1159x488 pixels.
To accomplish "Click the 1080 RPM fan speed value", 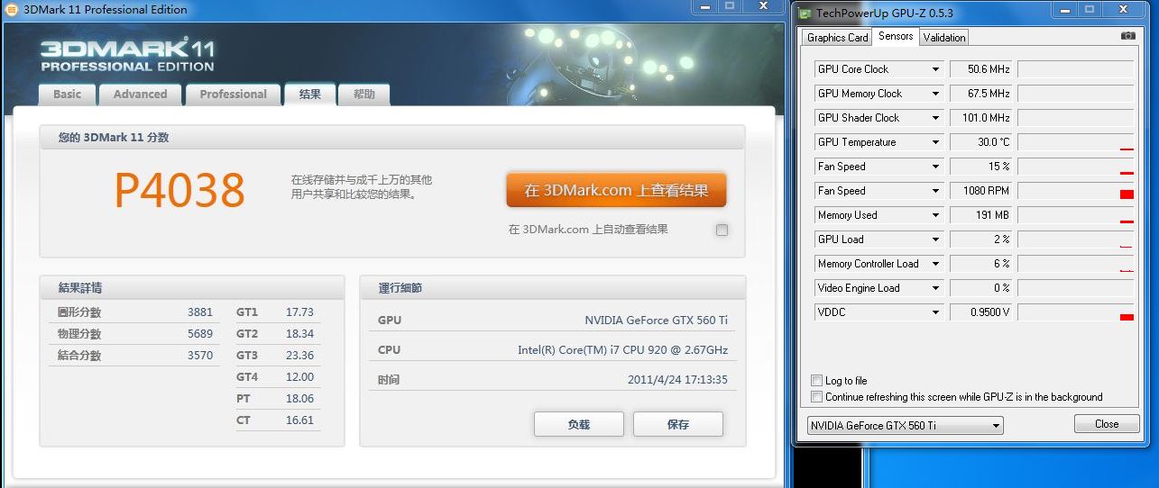I will pyautogui.click(x=981, y=191).
